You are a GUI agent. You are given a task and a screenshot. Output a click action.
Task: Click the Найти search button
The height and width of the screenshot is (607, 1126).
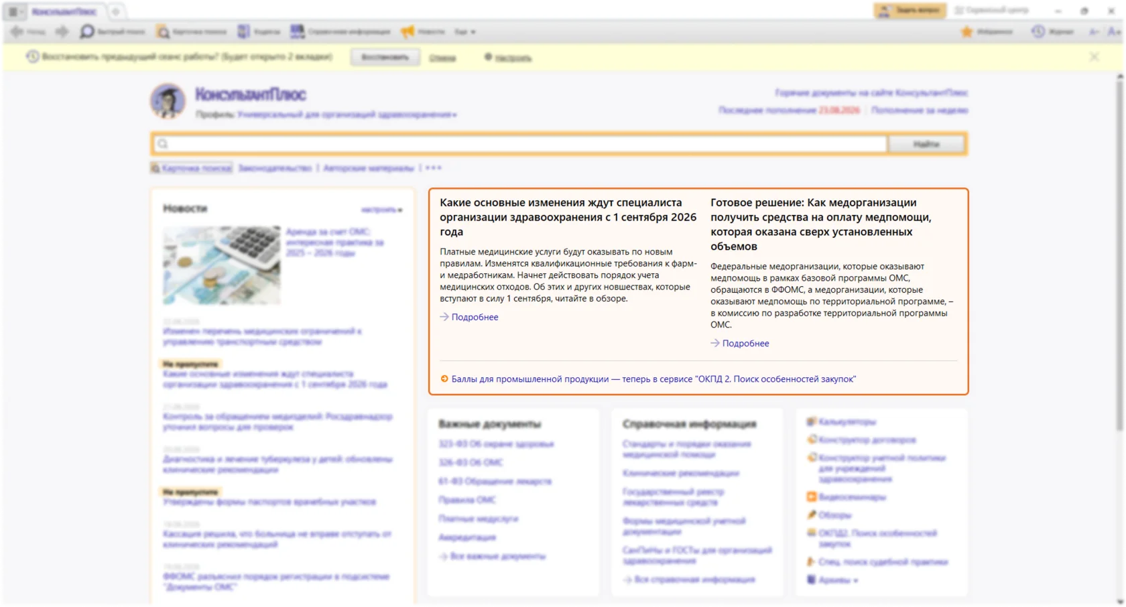point(926,144)
